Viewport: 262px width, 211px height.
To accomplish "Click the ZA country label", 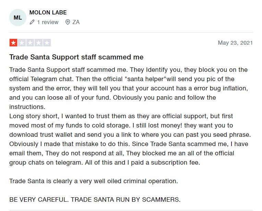I will point(76,22).
